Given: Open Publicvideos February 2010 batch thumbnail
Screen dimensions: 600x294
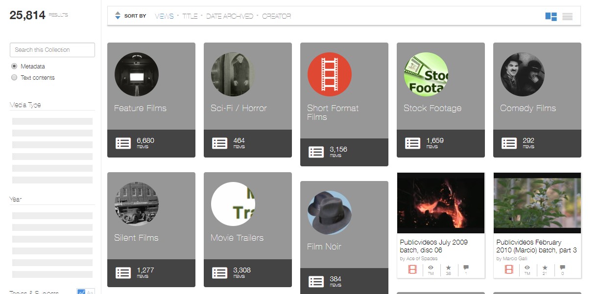Looking at the screenshot, I should coord(537,203).
